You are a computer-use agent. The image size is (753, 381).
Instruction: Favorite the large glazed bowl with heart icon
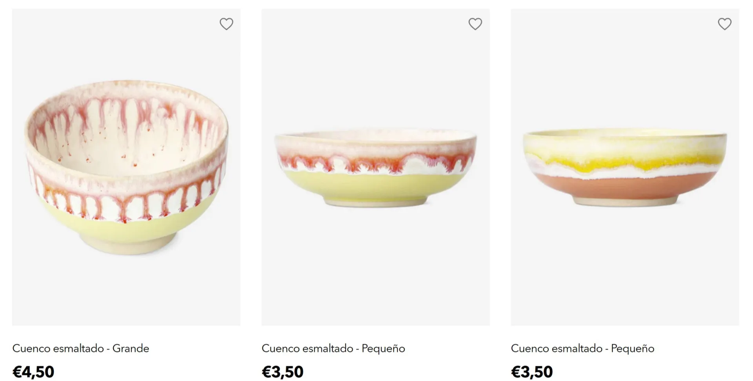point(226,24)
